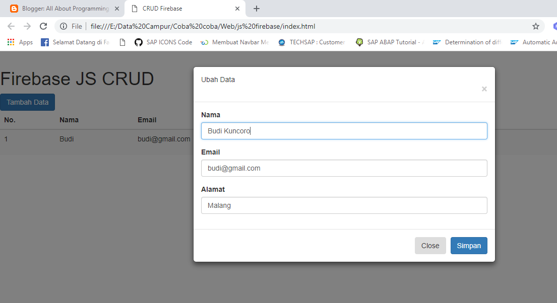The width and height of the screenshot is (557, 303).
Task: Click the forward navigation arrow
Action: [x=26, y=26]
